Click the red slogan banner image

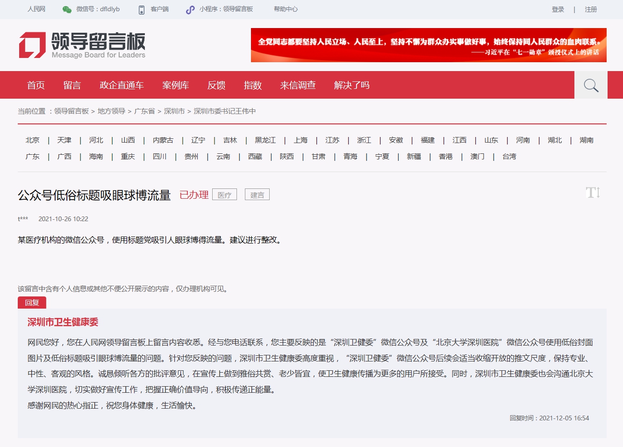pos(429,45)
